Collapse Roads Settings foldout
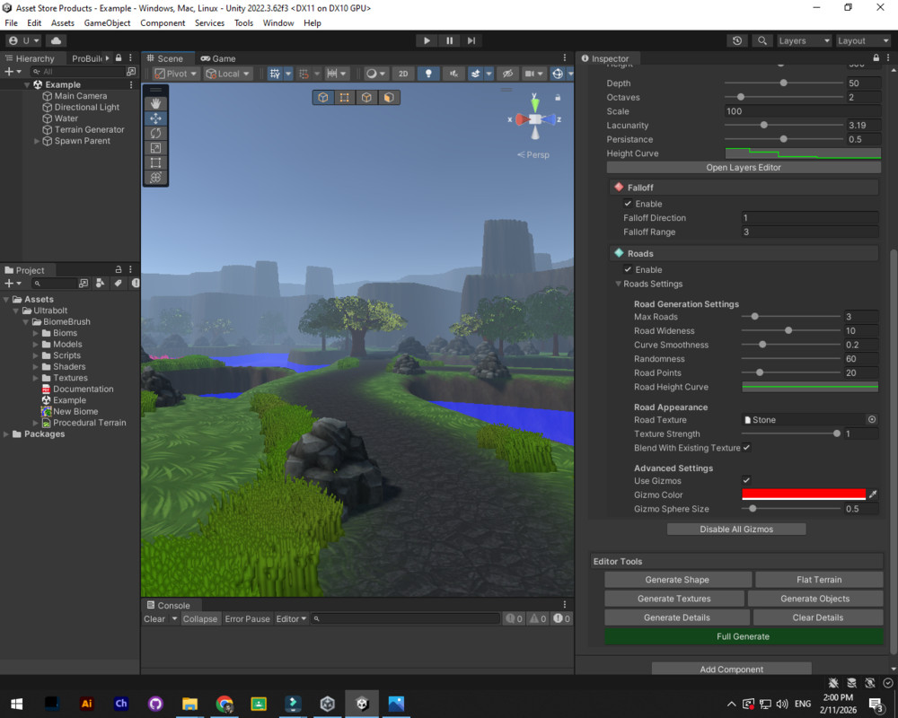Image resolution: width=898 pixels, height=718 pixels. pyautogui.click(x=618, y=284)
